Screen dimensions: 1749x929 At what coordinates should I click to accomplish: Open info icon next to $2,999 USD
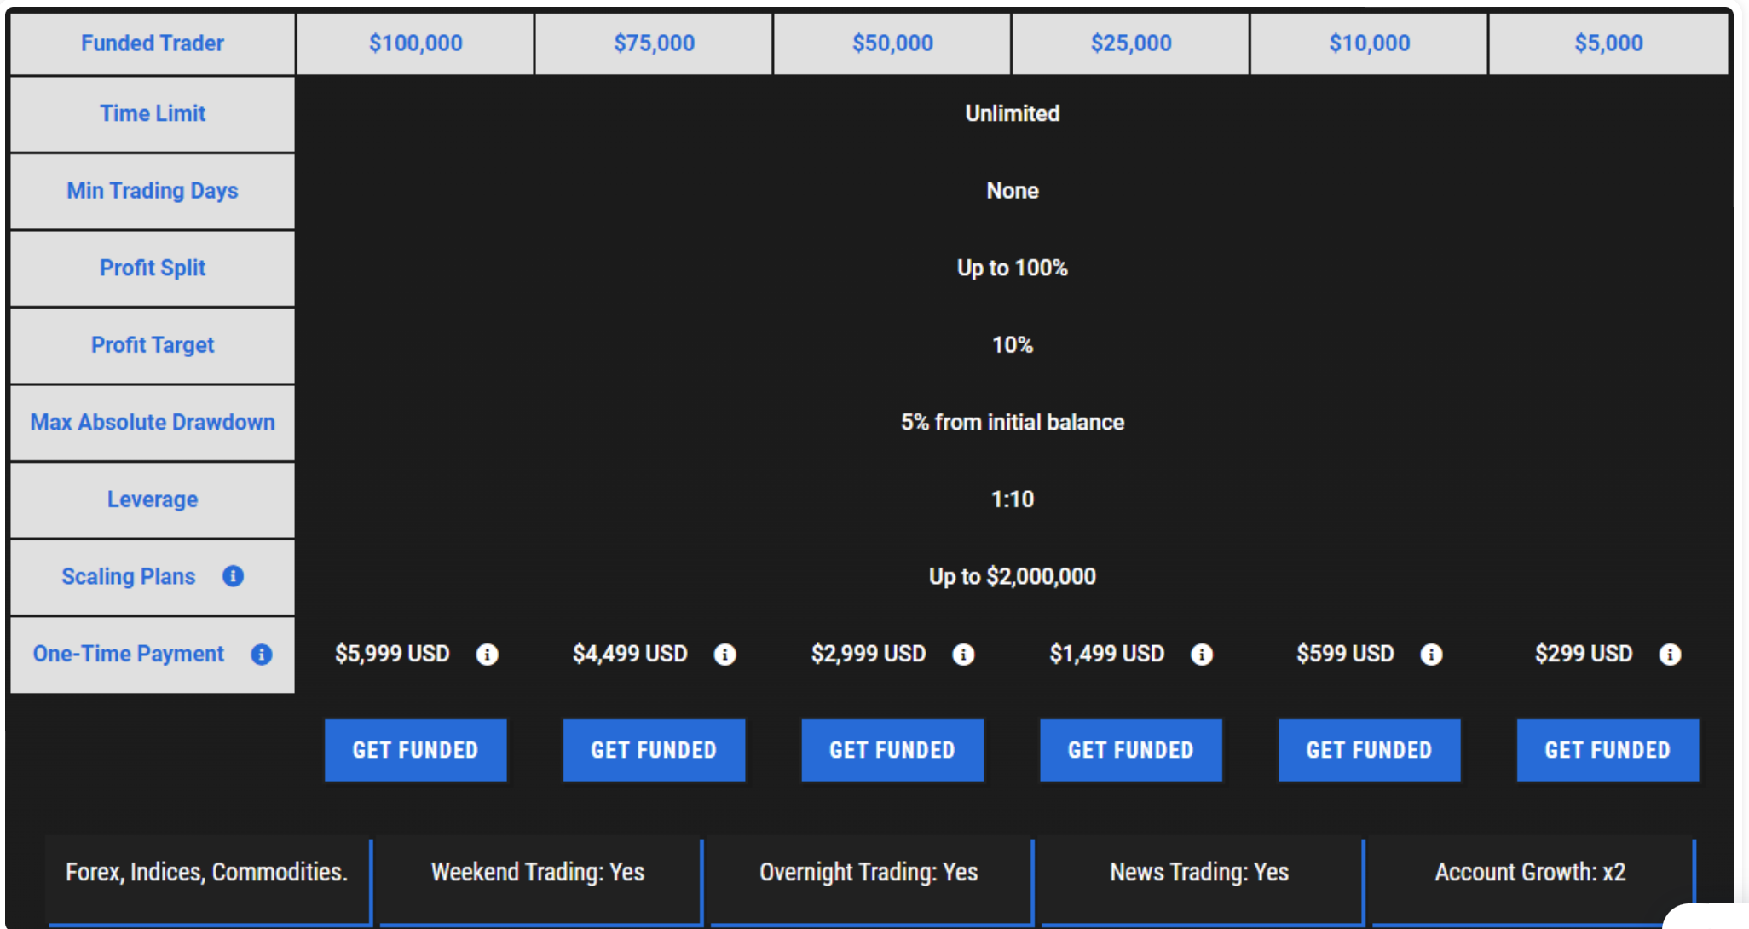pyautogui.click(x=963, y=654)
